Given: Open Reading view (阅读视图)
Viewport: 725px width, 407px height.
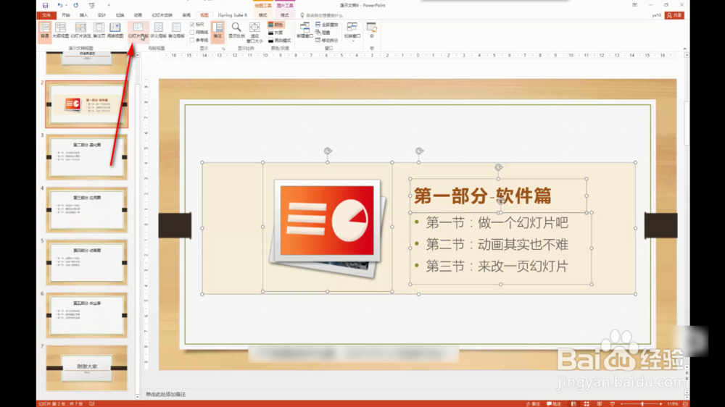Looking at the screenshot, I should pos(115,30).
